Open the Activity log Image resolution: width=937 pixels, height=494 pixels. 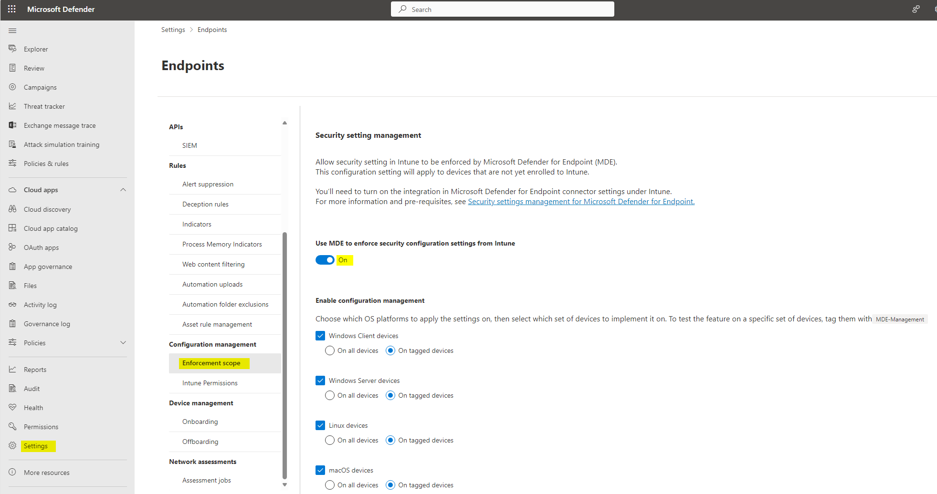[x=40, y=304]
